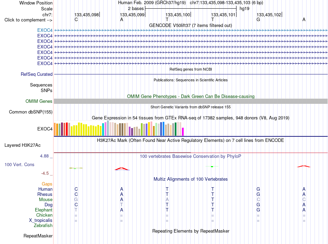Click the faded T base in the Dog row
Image resolution: width=328 pixels, height=244 pixels.
point(122,205)
